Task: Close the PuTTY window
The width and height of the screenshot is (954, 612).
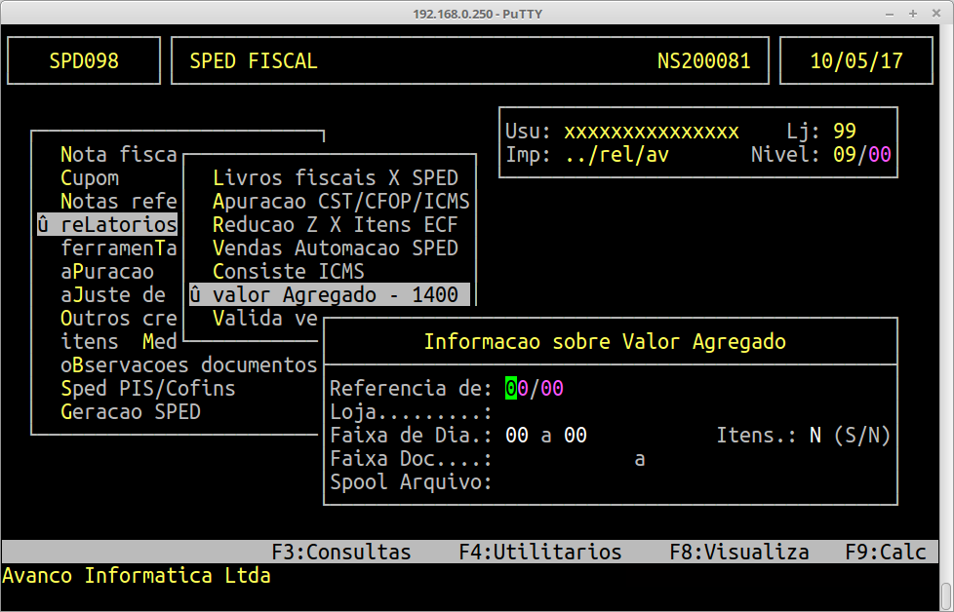Action: tap(936, 14)
